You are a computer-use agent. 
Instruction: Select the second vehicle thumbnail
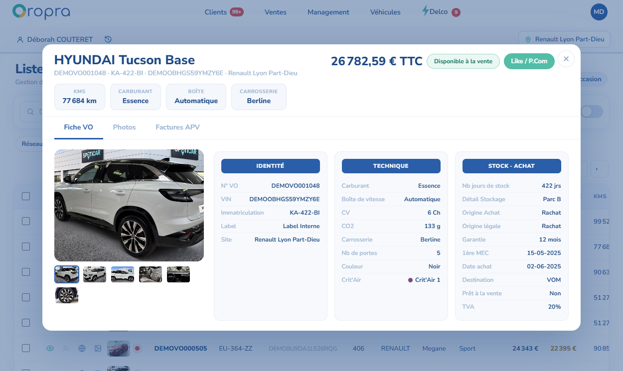[95, 274]
